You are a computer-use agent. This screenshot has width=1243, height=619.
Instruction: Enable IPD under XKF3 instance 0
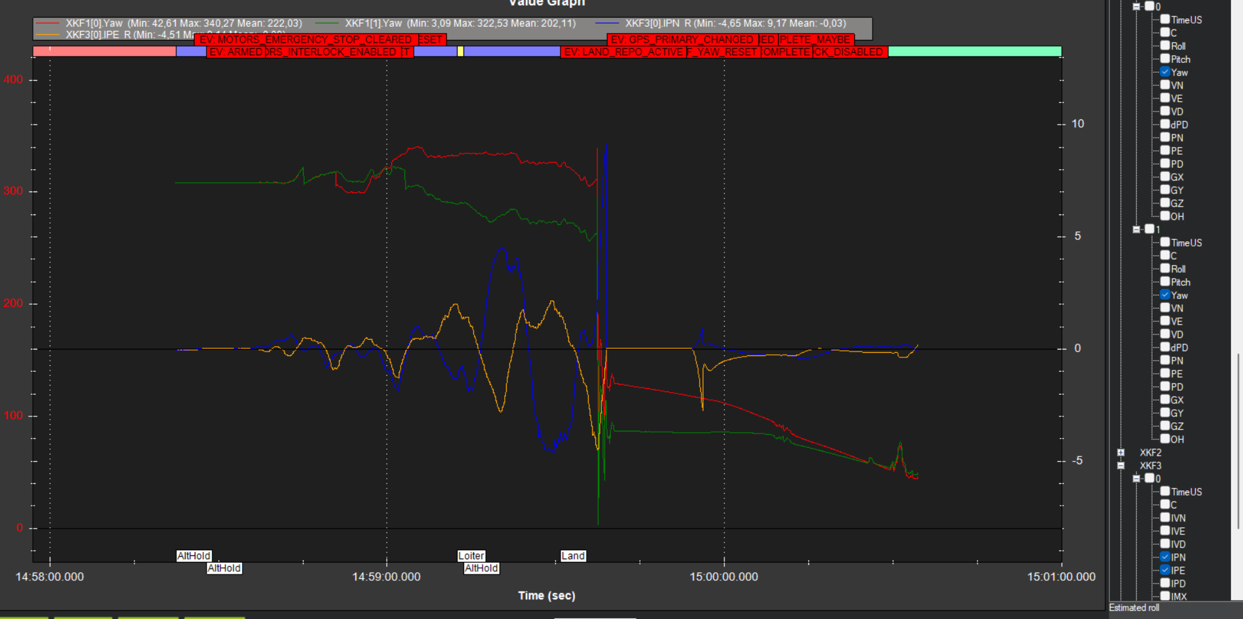(1165, 584)
